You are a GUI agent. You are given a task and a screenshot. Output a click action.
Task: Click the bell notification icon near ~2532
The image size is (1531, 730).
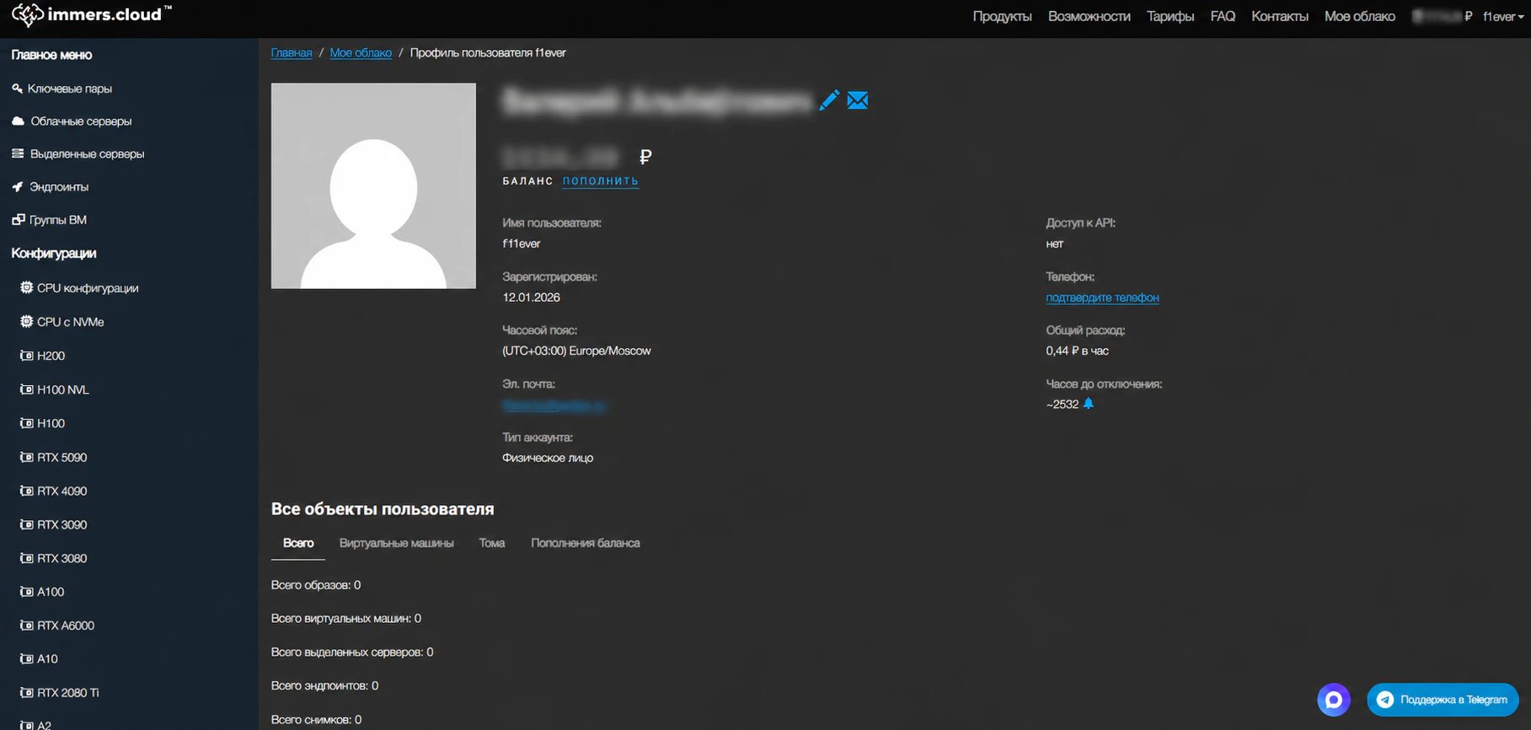click(x=1088, y=404)
